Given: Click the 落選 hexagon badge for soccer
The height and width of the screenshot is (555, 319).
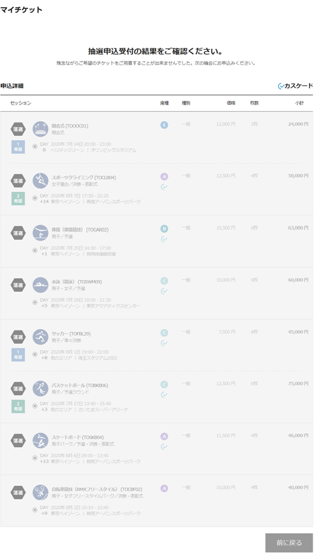Looking at the screenshot, I should click(x=18, y=337).
